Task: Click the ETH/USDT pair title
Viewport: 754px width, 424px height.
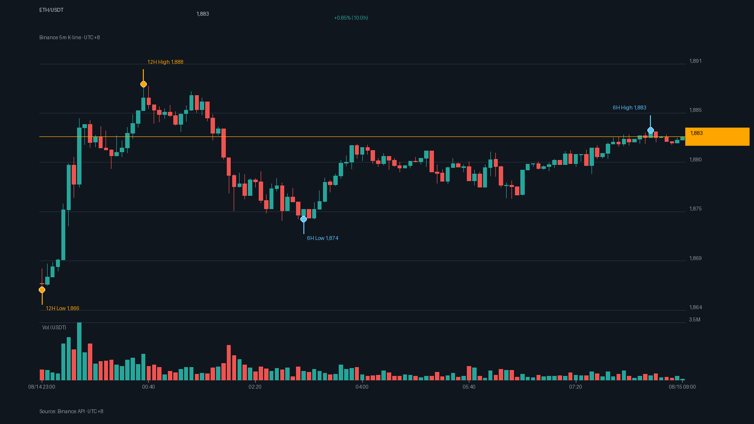Action: (x=52, y=10)
